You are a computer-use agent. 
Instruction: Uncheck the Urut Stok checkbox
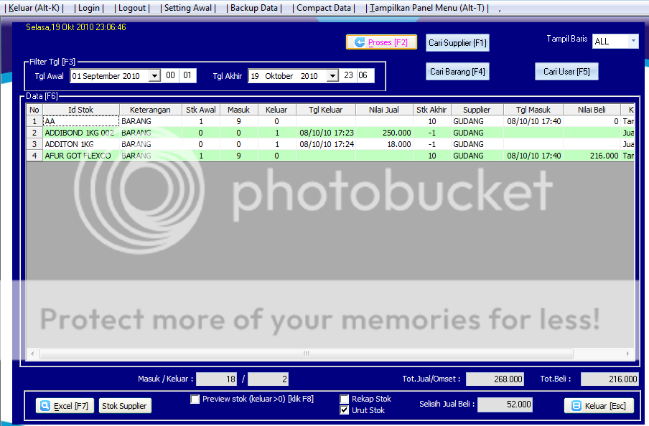[x=344, y=410]
